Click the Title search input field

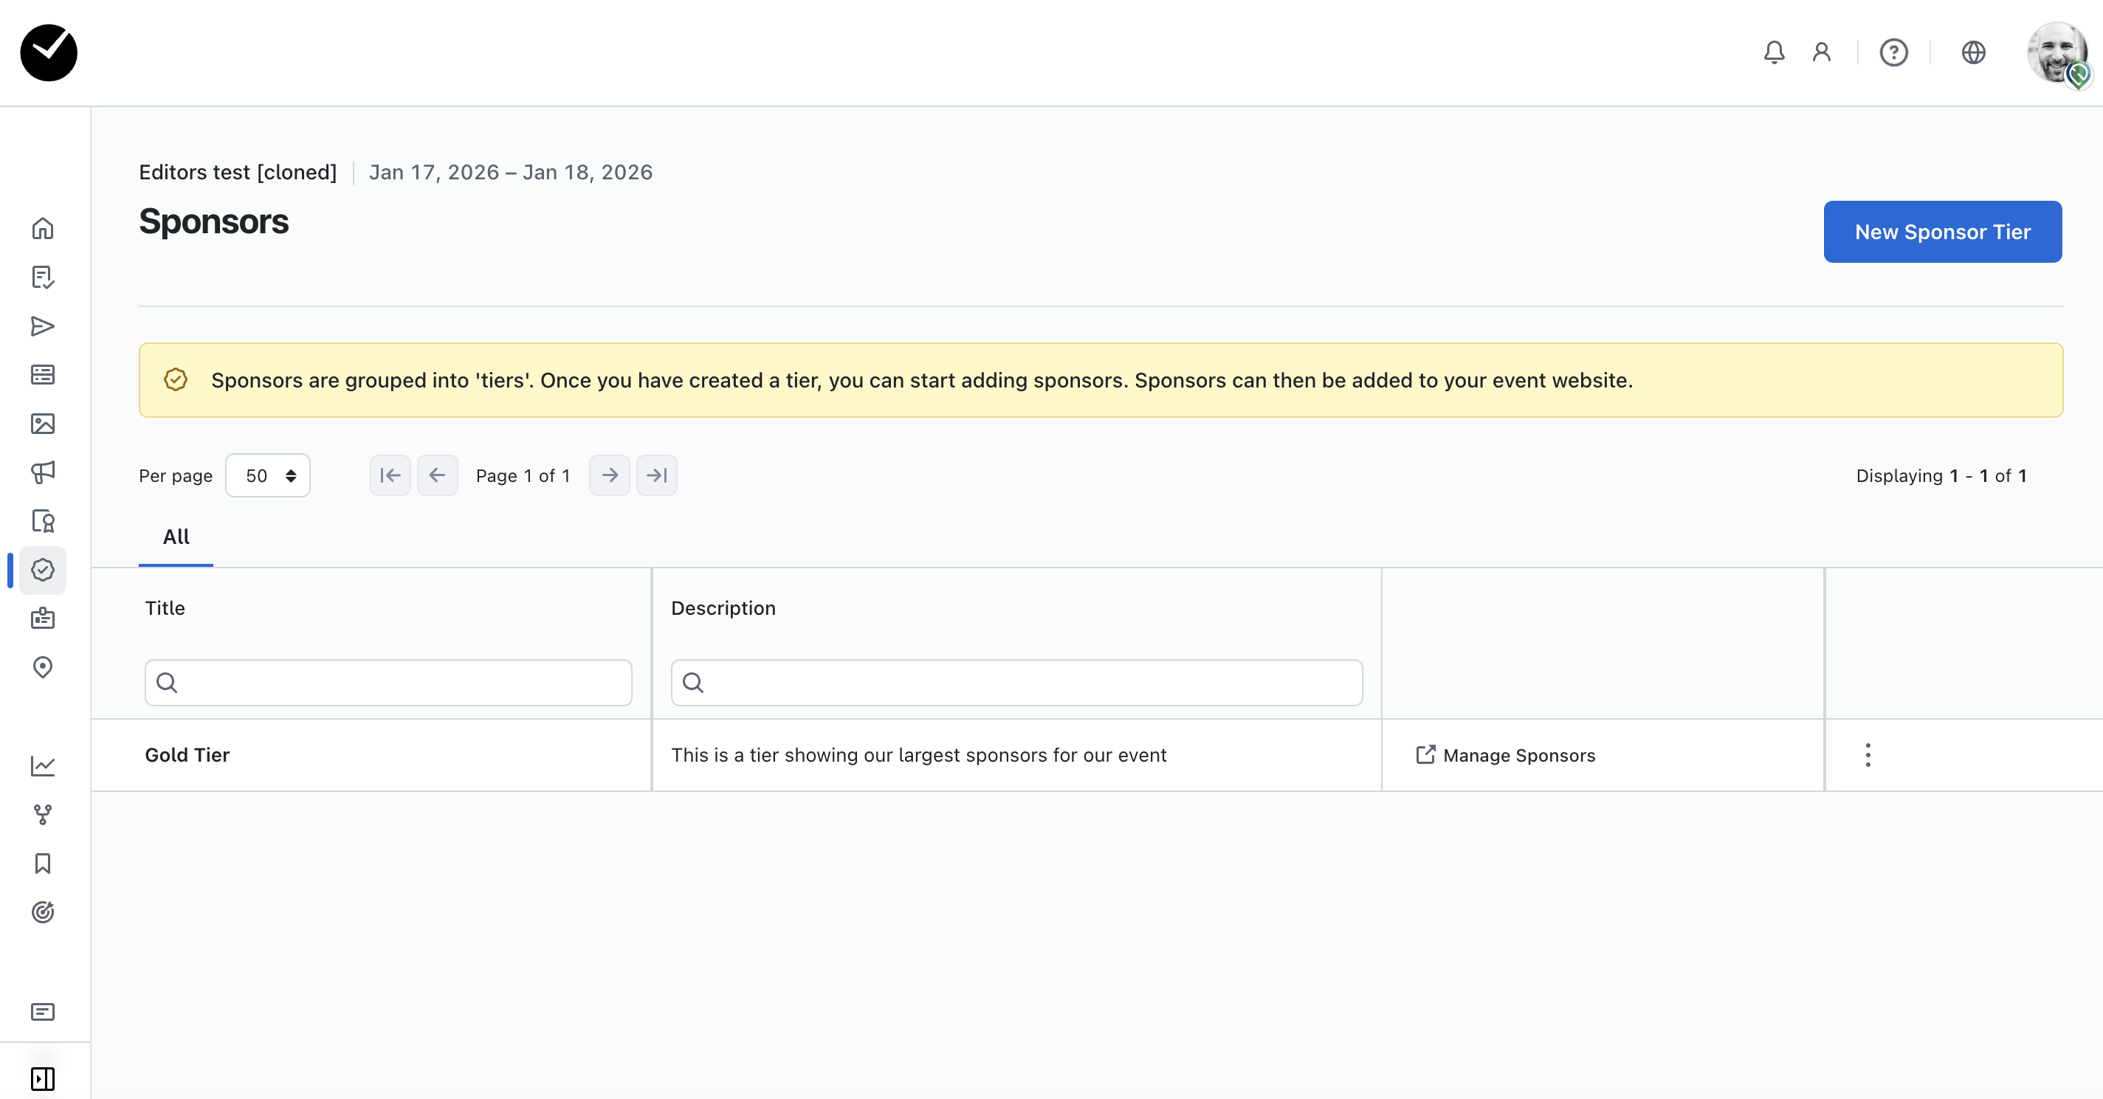[x=388, y=683]
